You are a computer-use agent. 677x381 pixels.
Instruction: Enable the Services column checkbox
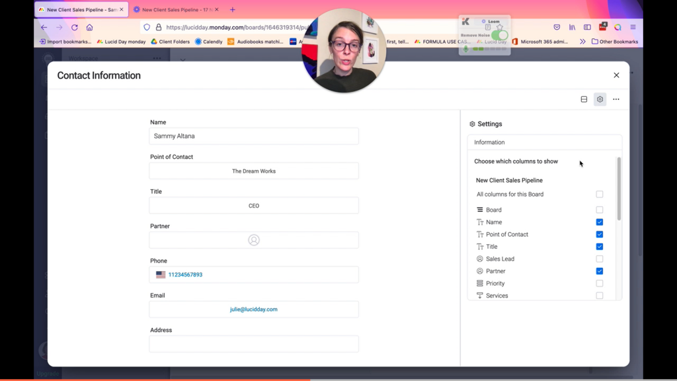(599, 296)
